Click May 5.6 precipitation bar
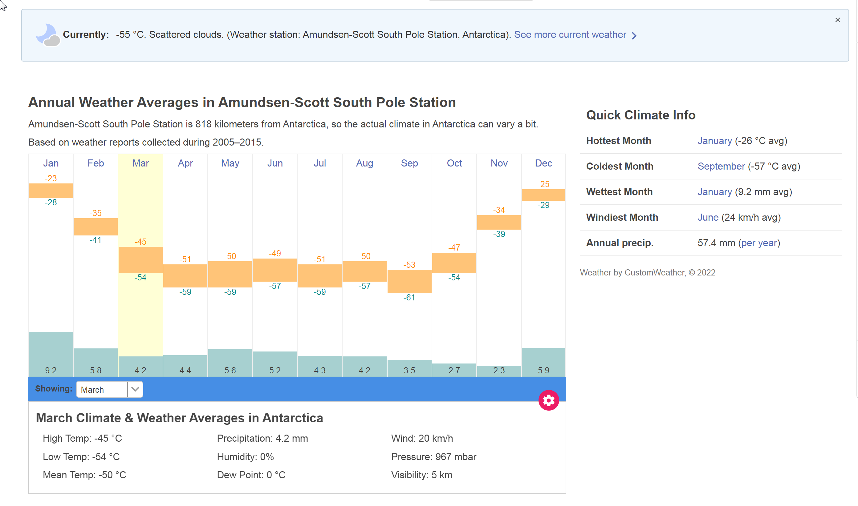Viewport: 858px width, 506px height. 230,363
